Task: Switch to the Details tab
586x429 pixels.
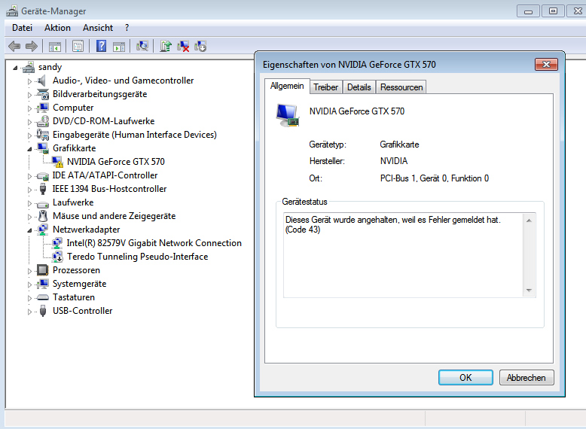Action: coord(359,87)
